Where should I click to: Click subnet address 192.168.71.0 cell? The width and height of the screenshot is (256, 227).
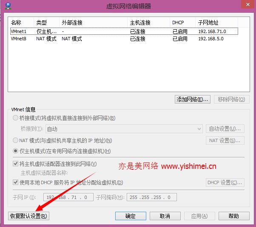click(212, 31)
